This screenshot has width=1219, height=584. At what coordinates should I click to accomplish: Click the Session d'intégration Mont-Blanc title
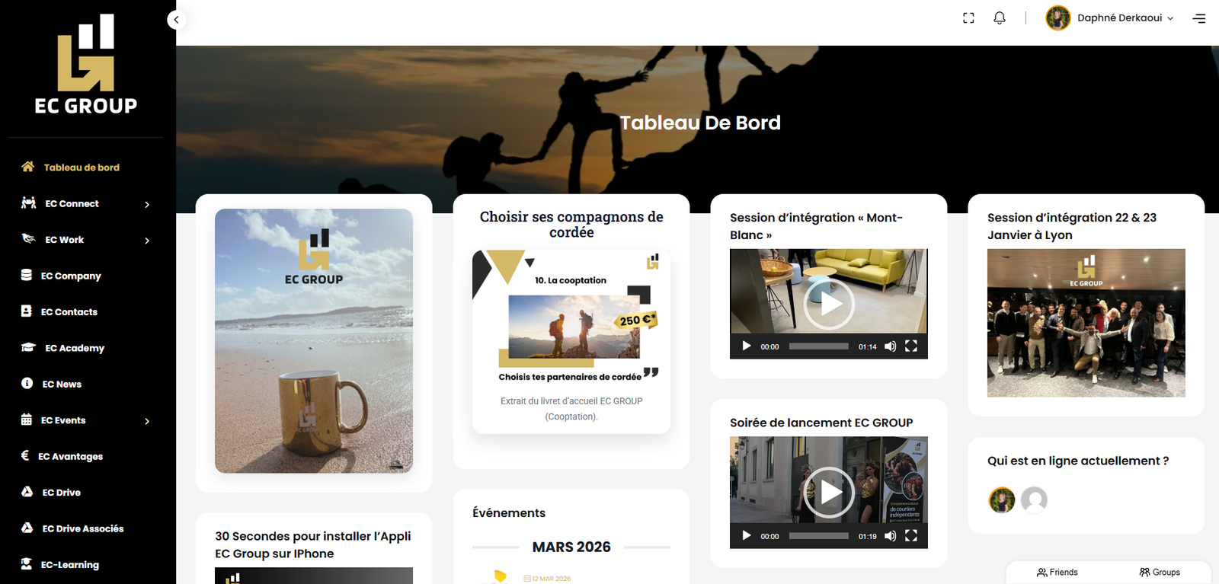point(816,226)
